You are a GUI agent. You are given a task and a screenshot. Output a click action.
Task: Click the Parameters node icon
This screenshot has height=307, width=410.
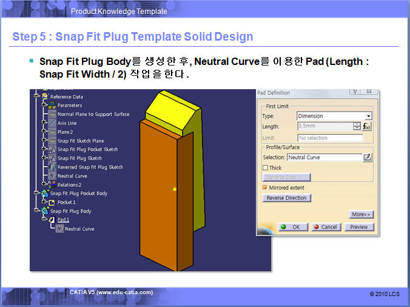tap(52, 106)
